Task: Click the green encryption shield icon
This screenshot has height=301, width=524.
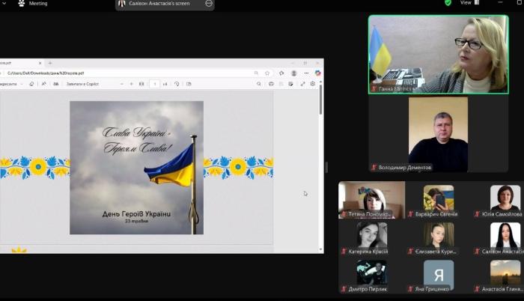Action: coord(448,3)
